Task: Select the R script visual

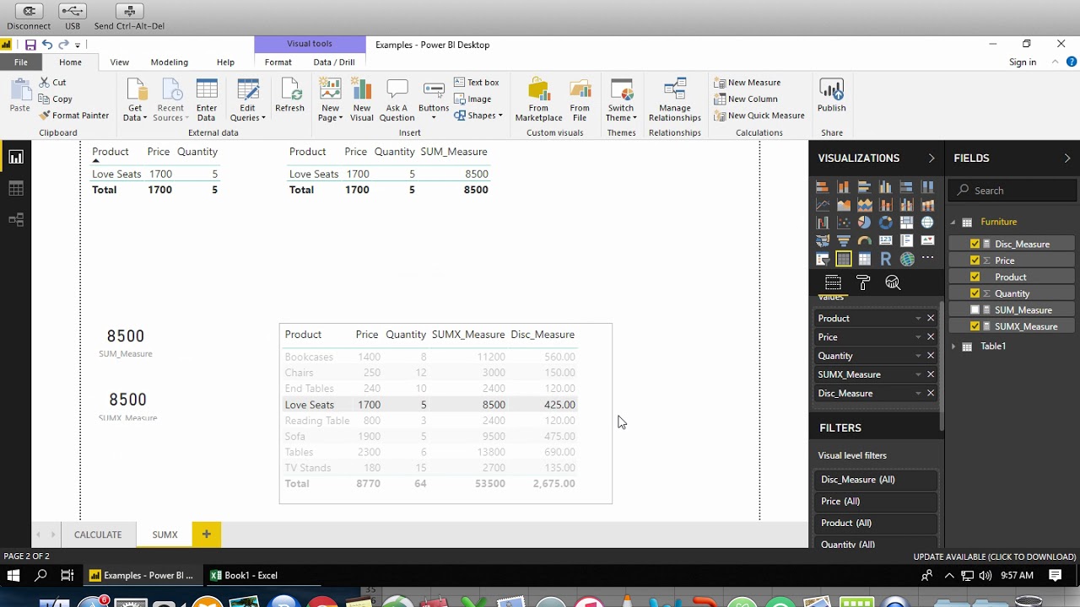Action: point(886,259)
